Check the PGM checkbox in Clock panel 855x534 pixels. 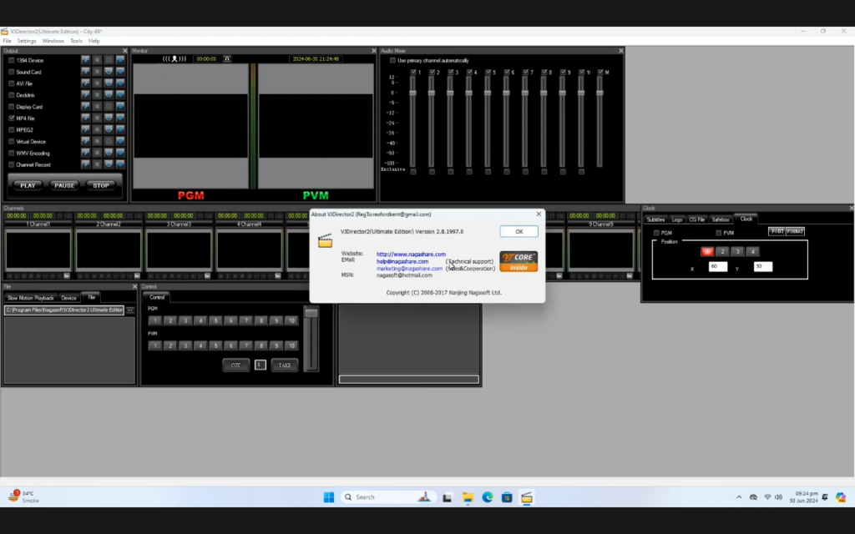pos(656,231)
